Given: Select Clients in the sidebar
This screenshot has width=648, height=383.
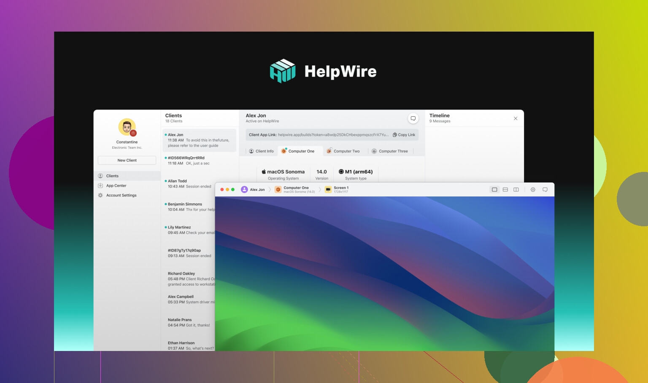Looking at the screenshot, I should click(127, 176).
